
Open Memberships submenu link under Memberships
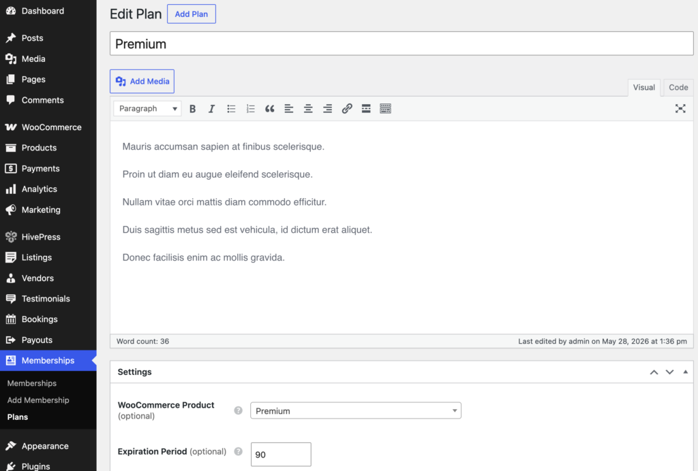point(31,383)
